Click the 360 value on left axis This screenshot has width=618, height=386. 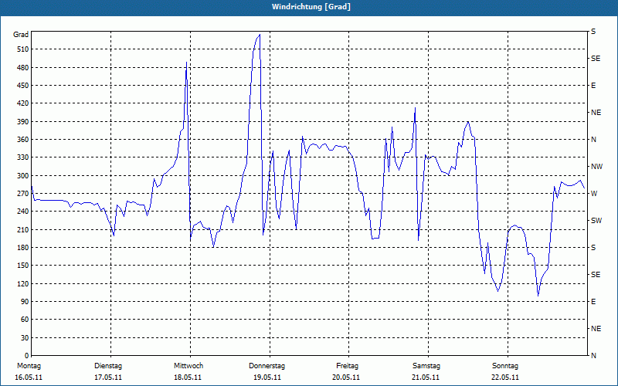pyautogui.click(x=23, y=140)
